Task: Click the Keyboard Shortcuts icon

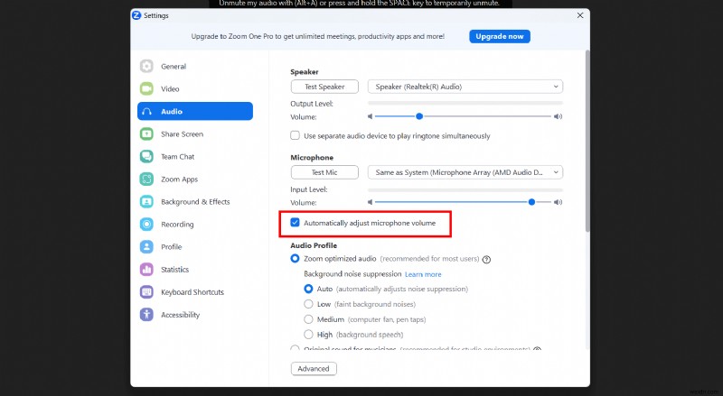Action: [x=146, y=292]
